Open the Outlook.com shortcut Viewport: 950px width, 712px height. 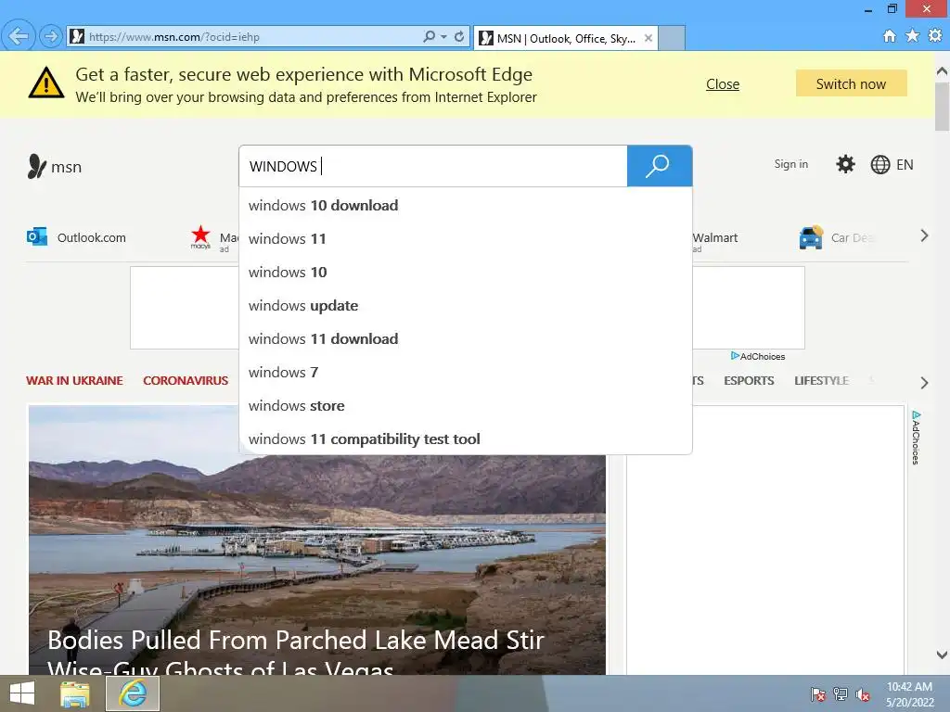click(76, 237)
